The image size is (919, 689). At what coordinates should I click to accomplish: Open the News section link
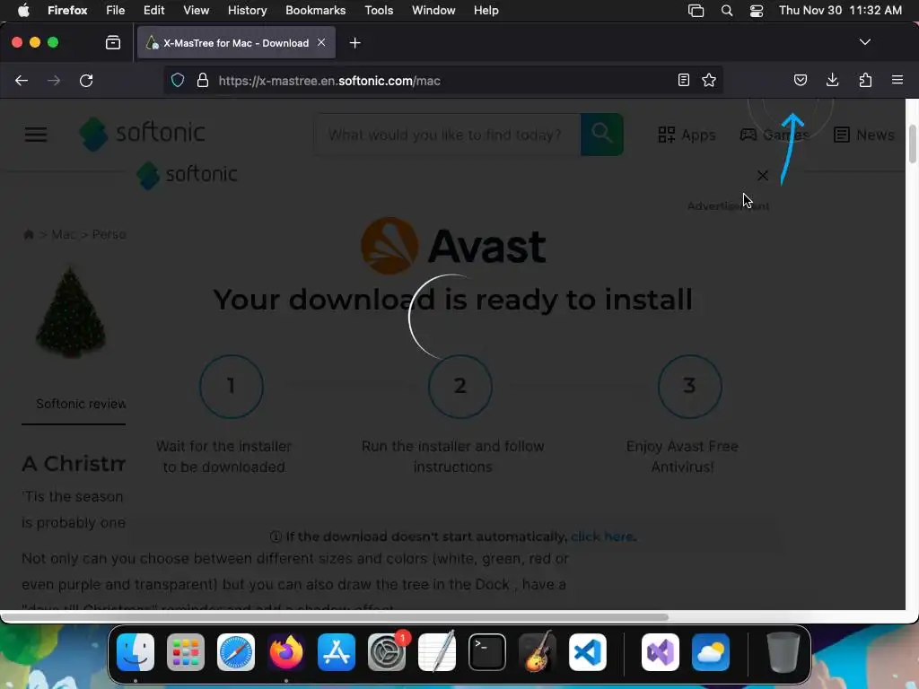864,135
